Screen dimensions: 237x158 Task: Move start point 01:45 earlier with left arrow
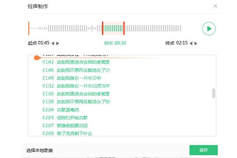[x=53, y=43]
